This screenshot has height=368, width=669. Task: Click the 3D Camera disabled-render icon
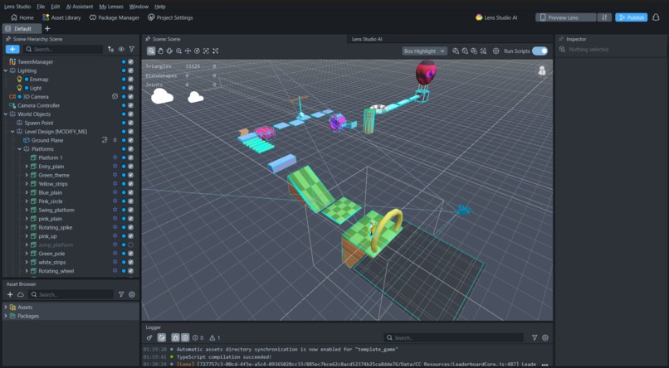115,97
